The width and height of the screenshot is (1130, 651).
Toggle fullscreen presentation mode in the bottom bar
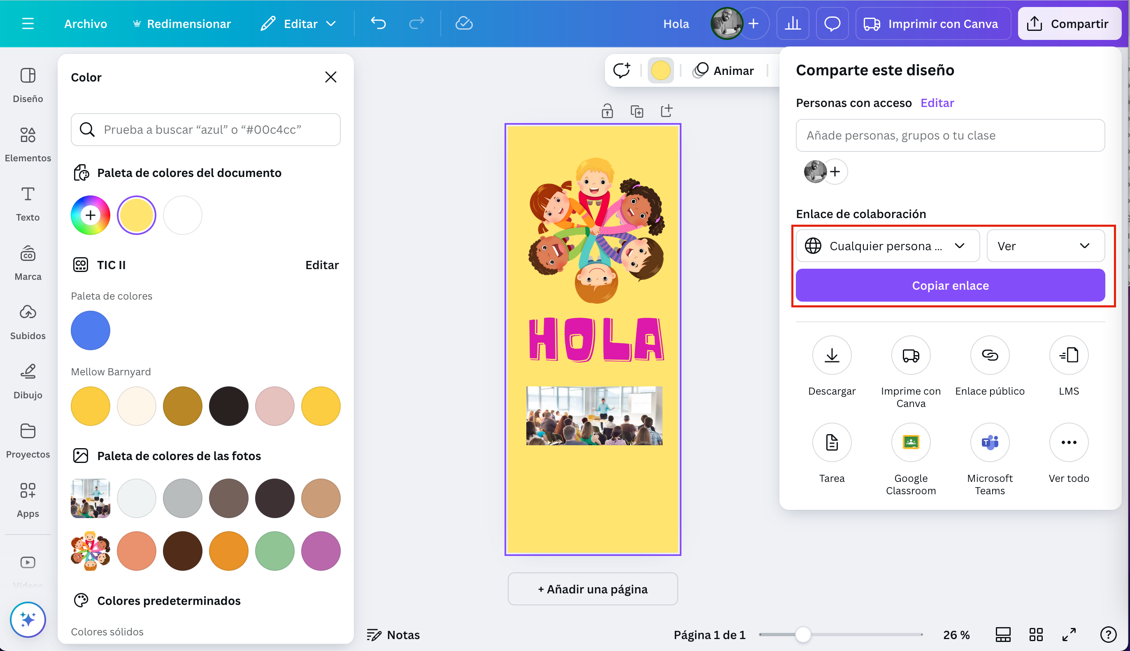1069,635
